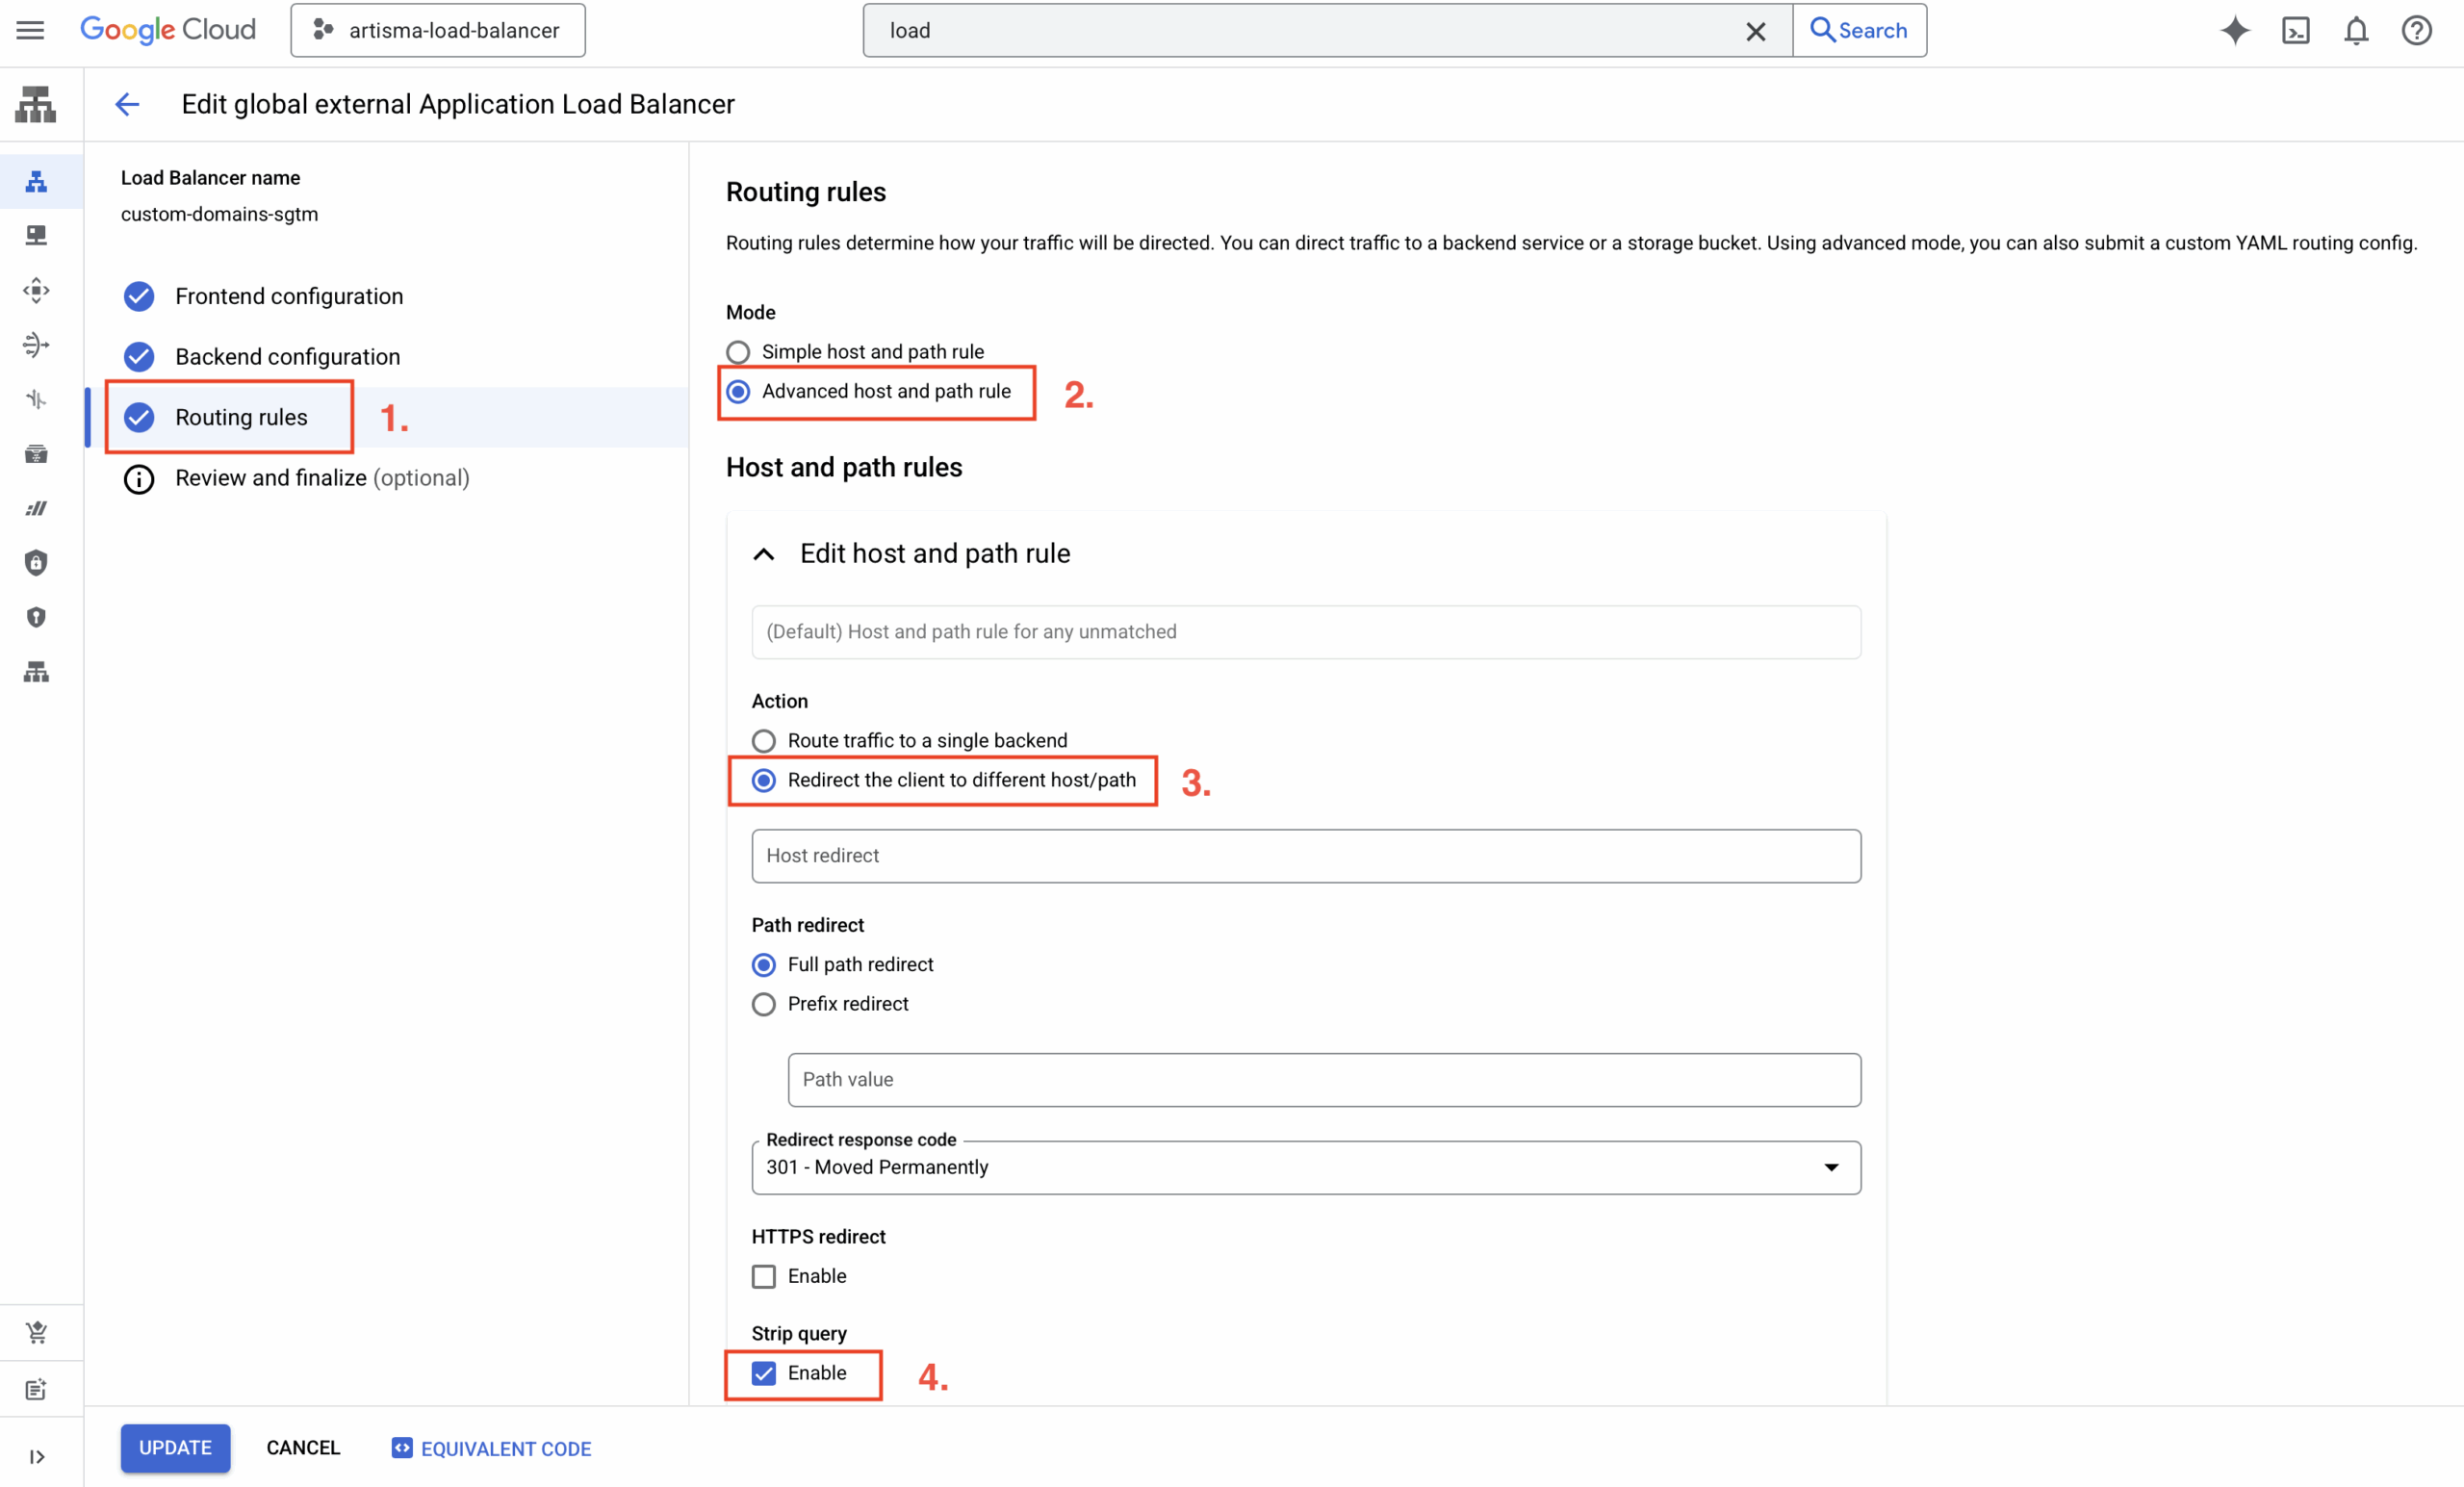
Task: Click the shield-with-lock sidebar icon
Action: [36, 562]
